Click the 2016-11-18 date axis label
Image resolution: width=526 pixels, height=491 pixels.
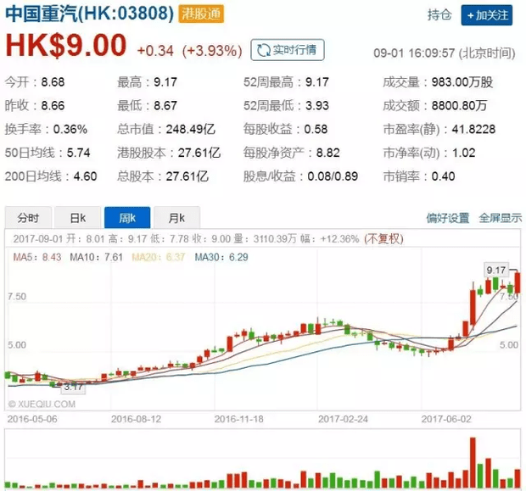click(x=239, y=419)
